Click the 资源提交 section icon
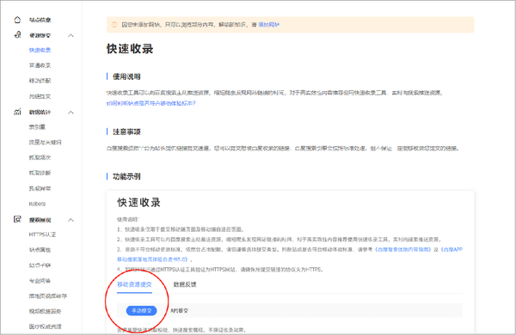This screenshot has width=516, height=335. pyautogui.click(x=17, y=35)
